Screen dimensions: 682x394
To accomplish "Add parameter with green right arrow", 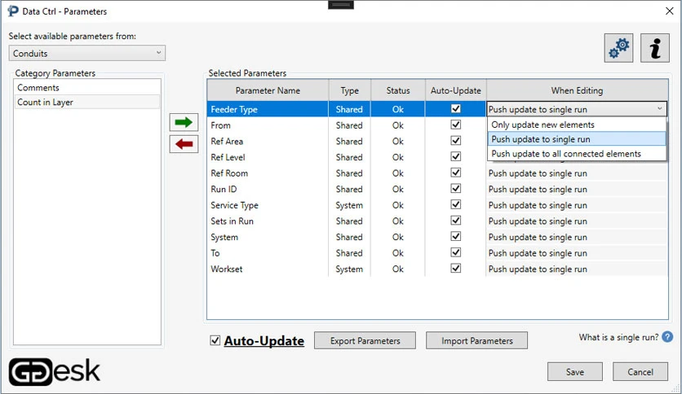I will pyautogui.click(x=184, y=122).
